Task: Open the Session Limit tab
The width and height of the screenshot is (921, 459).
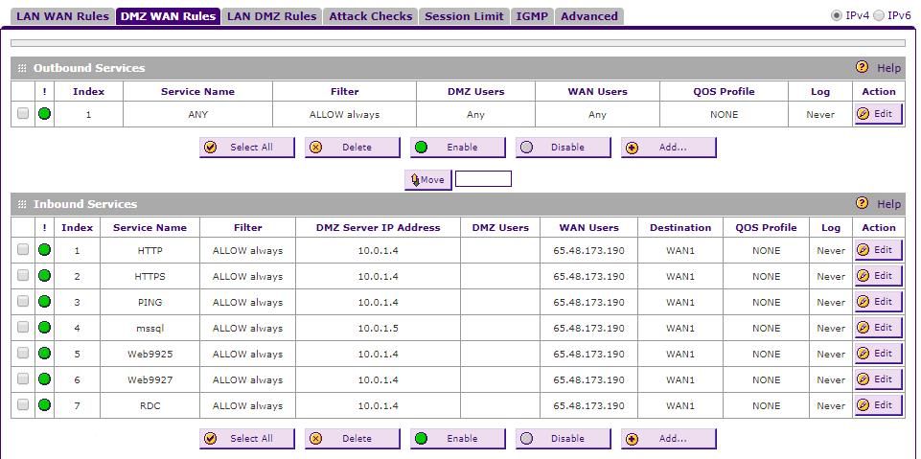Action: pos(464,16)
